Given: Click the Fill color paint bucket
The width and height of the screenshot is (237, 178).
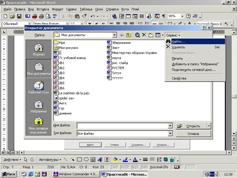Looking at the screenshot, I should pos(116,160).
